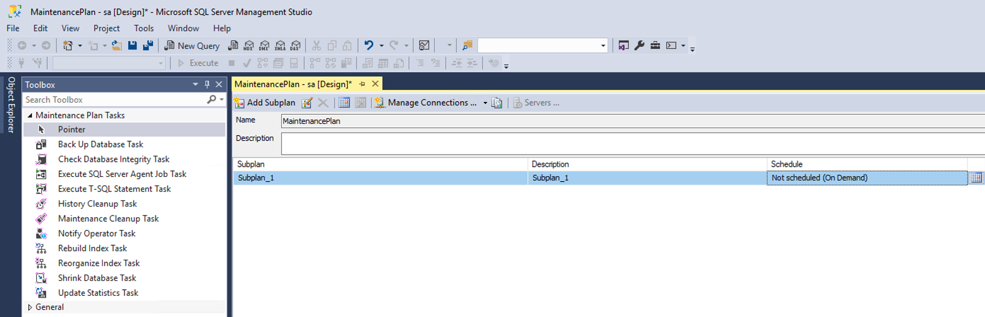Open the Tools menu
The image size is (985, 317).
pyautogui.click(x=143, y=28)
